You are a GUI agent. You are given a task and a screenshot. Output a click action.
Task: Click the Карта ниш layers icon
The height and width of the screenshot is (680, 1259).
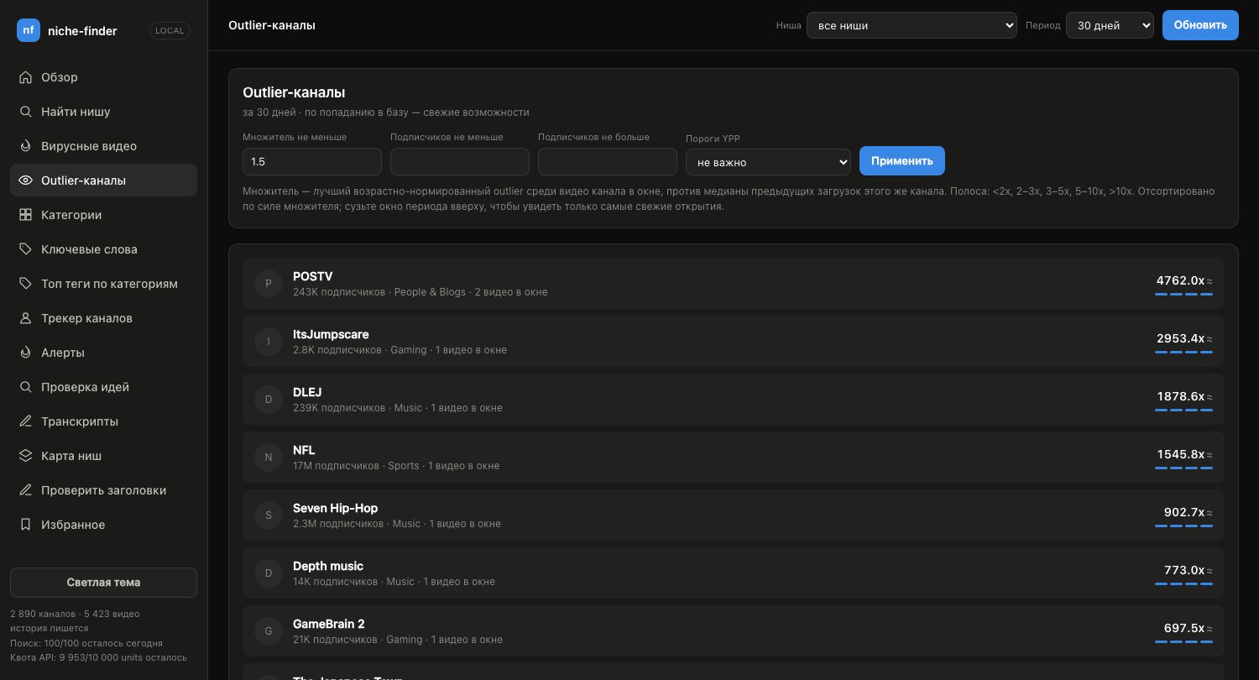coord(25,456)
